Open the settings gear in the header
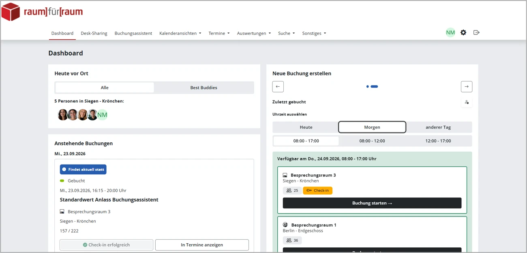527x253 pixels. tap(463, 32)
